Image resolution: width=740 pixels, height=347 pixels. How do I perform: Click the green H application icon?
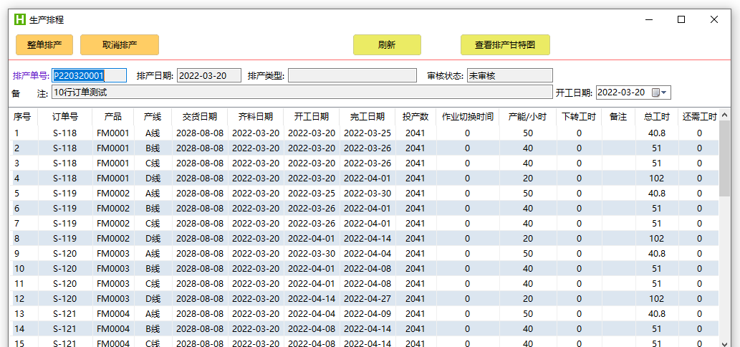pyautogui.click(x=20, y=19)
